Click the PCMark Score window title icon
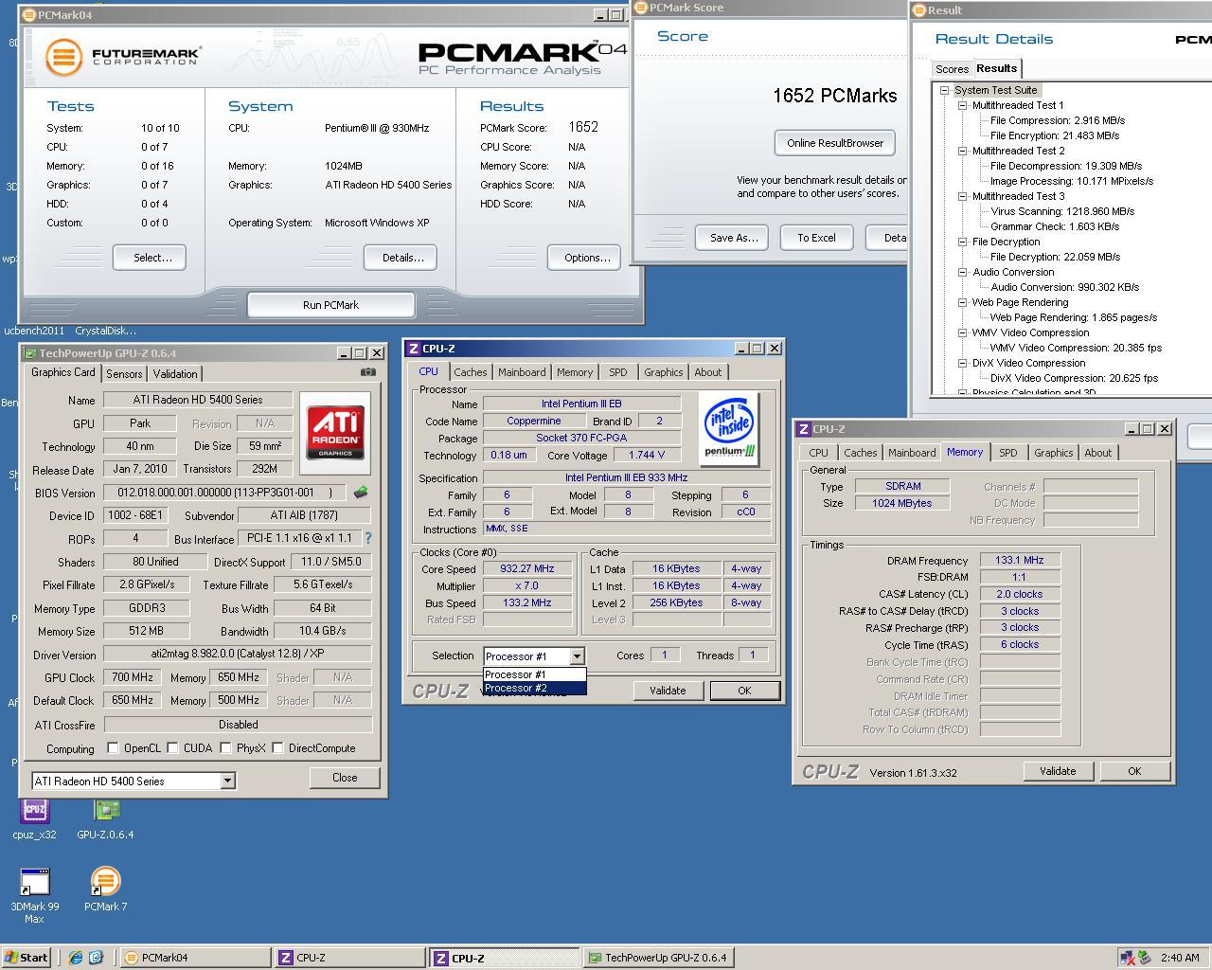 point(641,8)
